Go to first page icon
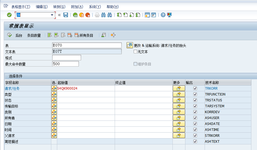The image size is (257, 150). [119, 15]
